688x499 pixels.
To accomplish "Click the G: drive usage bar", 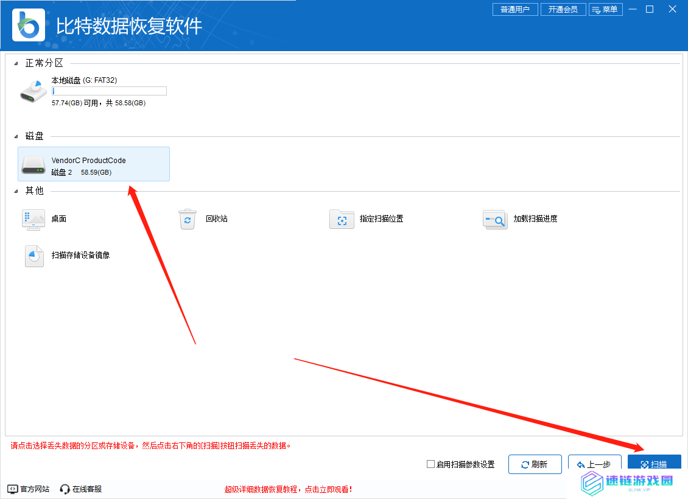I will click(x=109, y=91).
